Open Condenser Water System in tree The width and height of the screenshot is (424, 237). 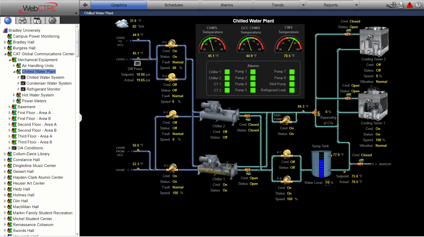pos(49,83)
